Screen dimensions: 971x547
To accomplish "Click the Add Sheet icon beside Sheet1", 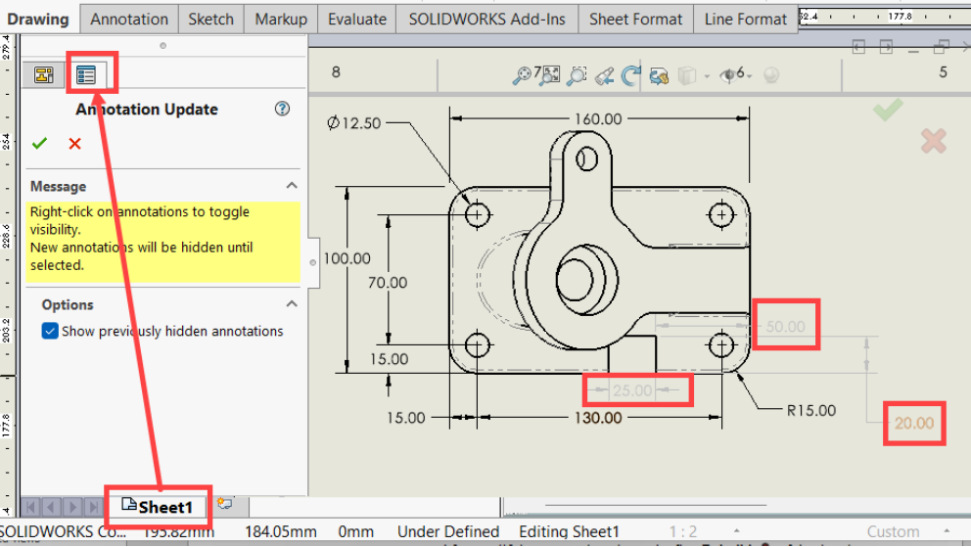I will pos(225,505).
